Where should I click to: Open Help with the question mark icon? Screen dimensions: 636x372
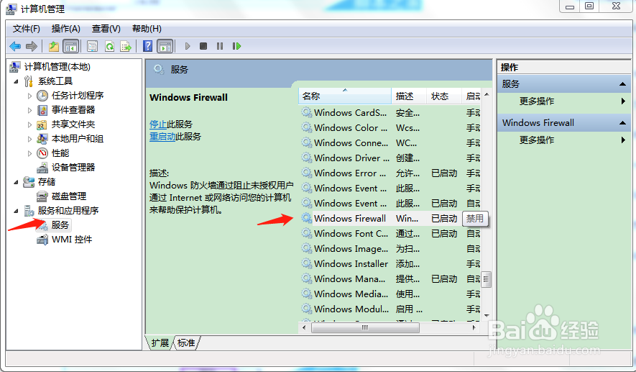tap(147, 46)
